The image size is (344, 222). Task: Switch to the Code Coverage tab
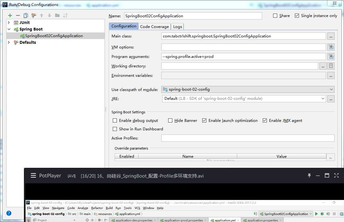(x=154, y=26)
